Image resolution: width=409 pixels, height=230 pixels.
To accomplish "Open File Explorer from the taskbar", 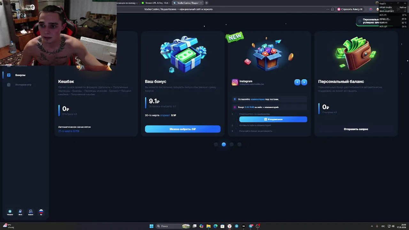I will pyautogui.click(x=208, y=226).
